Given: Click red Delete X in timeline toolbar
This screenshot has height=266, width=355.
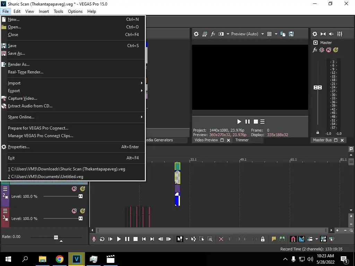Looking at the screenshot, I should click(x=221, y=239).
